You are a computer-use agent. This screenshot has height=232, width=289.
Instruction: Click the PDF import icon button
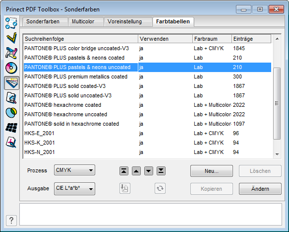point(125,188)
